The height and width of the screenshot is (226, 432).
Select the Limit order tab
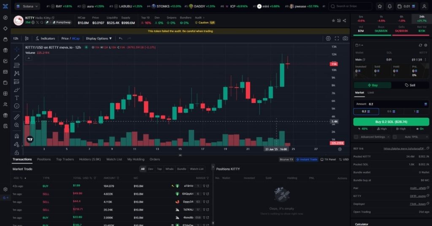click(x=370, y=93)
